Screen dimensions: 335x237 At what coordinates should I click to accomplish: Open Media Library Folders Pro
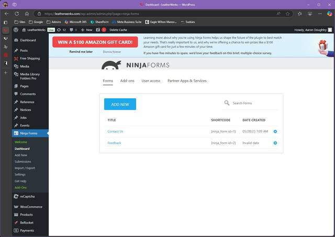pyautogui.click(x=30, y=76)
